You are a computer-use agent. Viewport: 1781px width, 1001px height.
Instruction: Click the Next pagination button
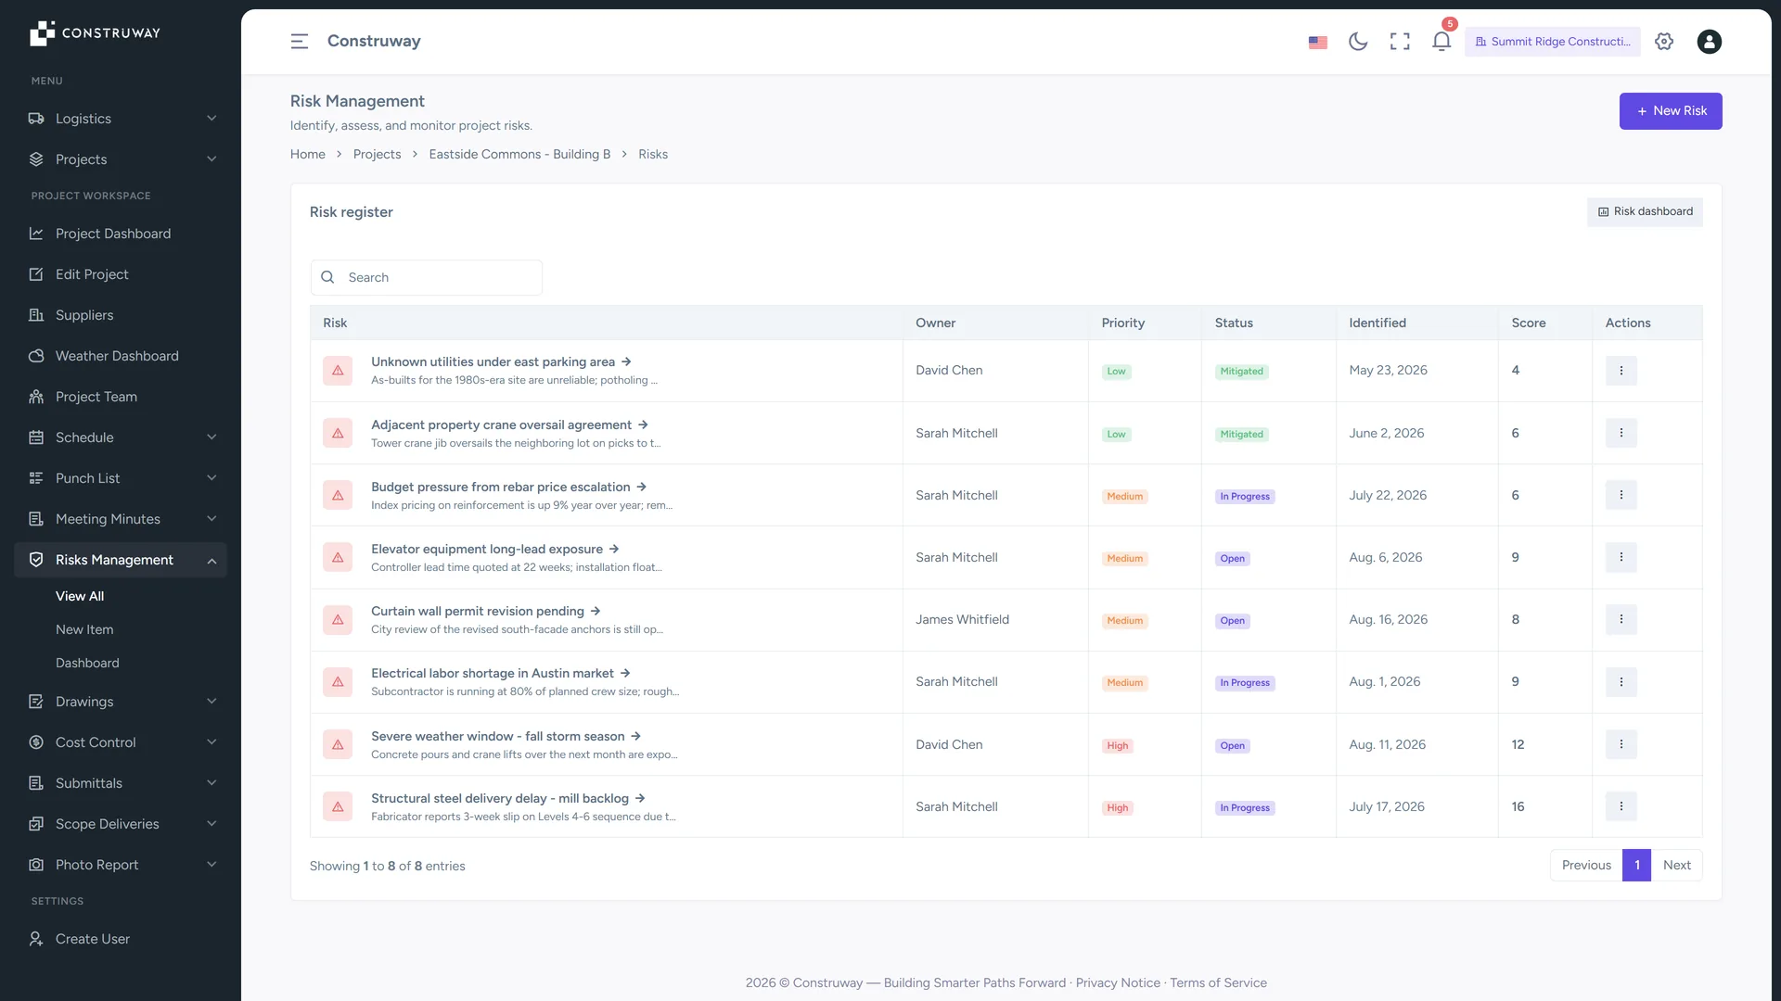[x=1676, y=866]
